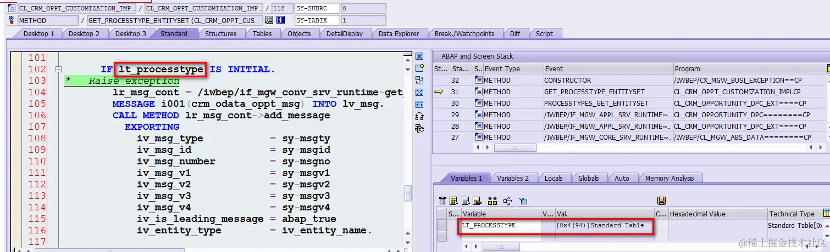Click method icon in stack row 32

click(x=478, y=80)
